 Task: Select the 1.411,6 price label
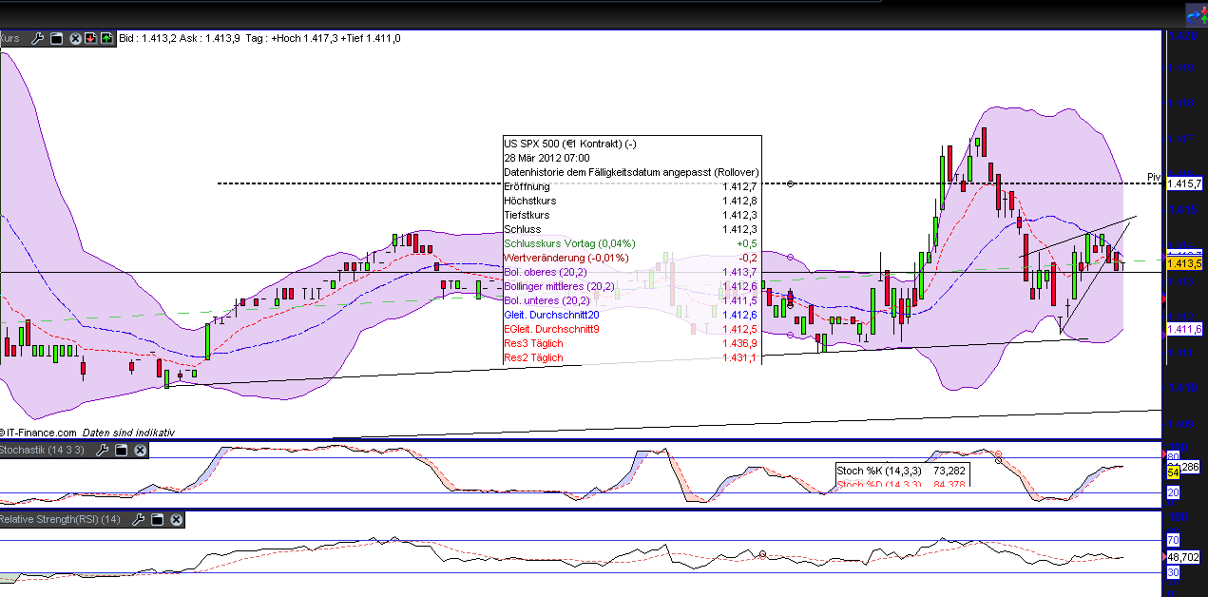(1184, 329)
